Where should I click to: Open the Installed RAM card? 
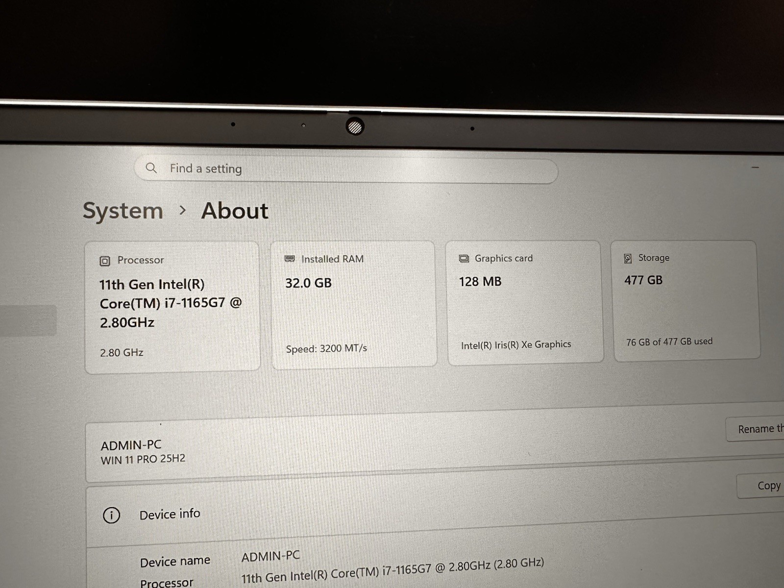point(353,304)
